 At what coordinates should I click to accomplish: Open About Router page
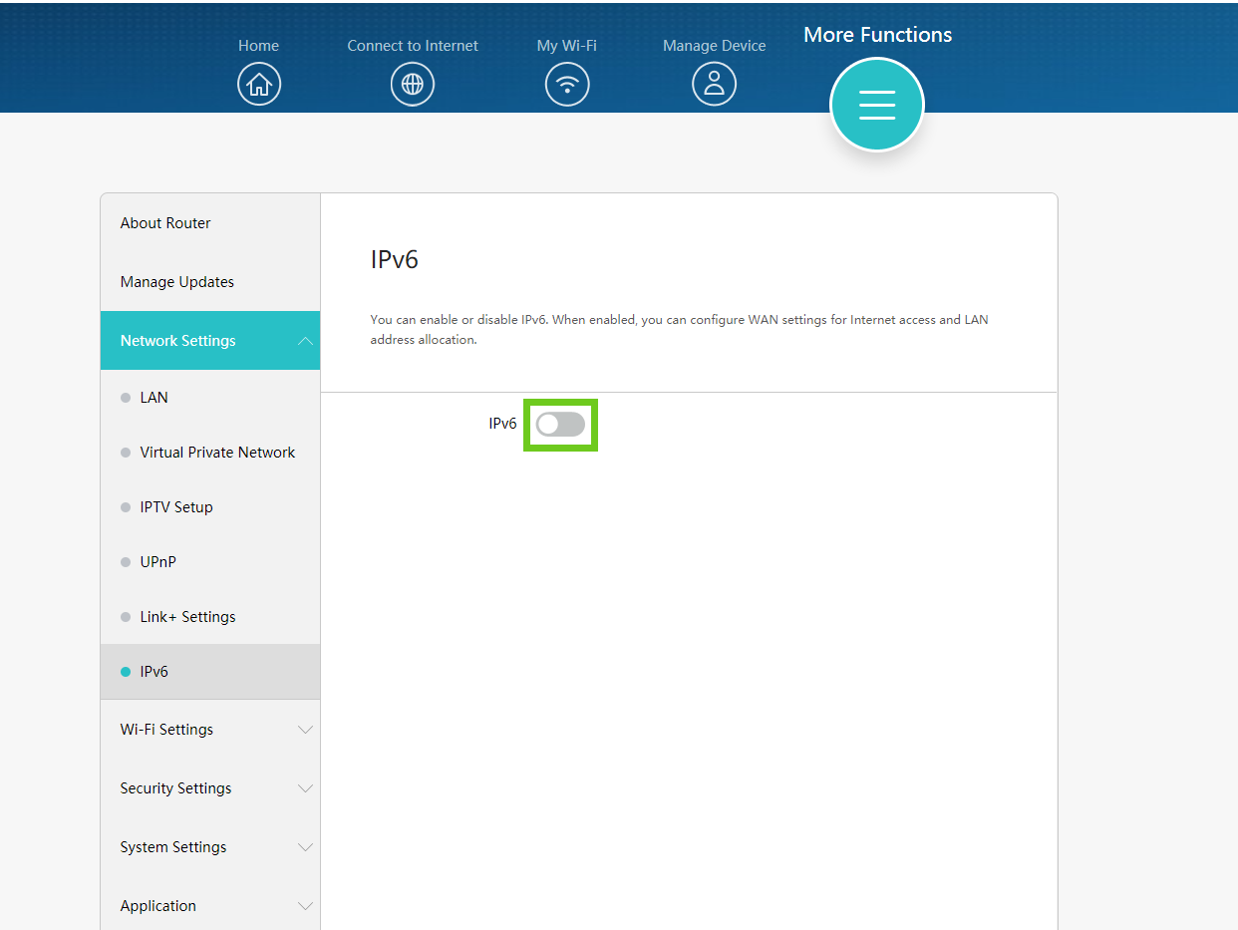coord(165,223)
